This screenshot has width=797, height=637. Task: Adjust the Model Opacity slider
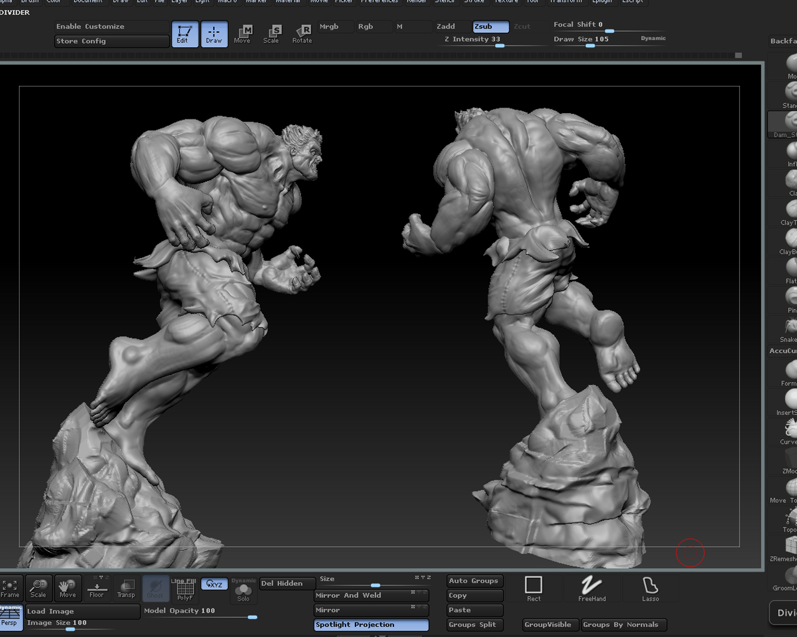pyautogui.click(x=200, y=612)
